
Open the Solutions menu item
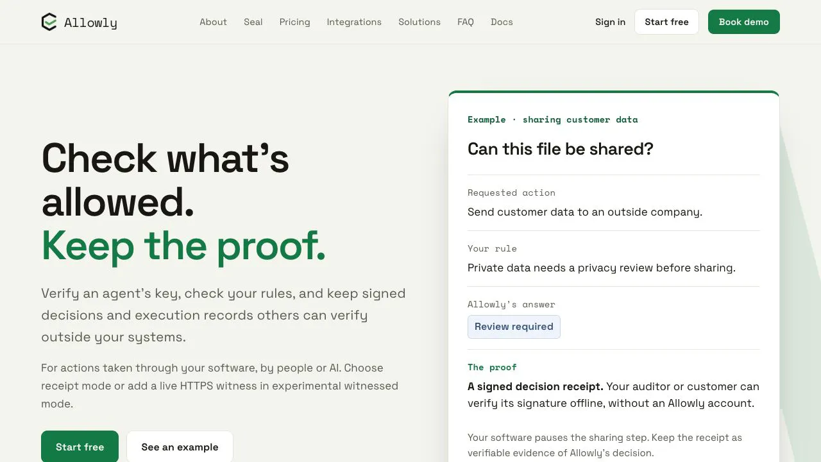[x=419, y=22]
